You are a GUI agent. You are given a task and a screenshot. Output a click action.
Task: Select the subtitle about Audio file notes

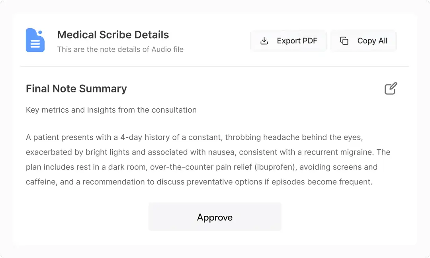120,49
